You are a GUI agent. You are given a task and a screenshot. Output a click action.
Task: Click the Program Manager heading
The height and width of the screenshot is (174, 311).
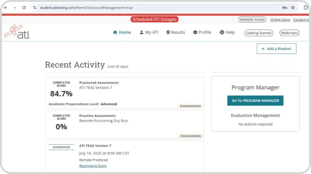point(255,87)
